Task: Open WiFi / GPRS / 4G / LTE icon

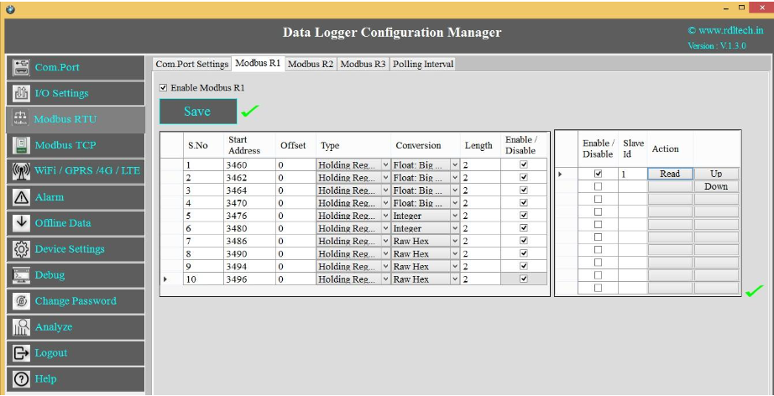Action: (x=21, y=171)
